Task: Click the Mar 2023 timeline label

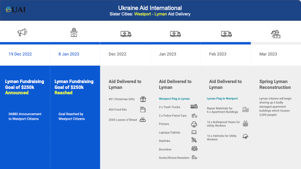Action: 268,54
